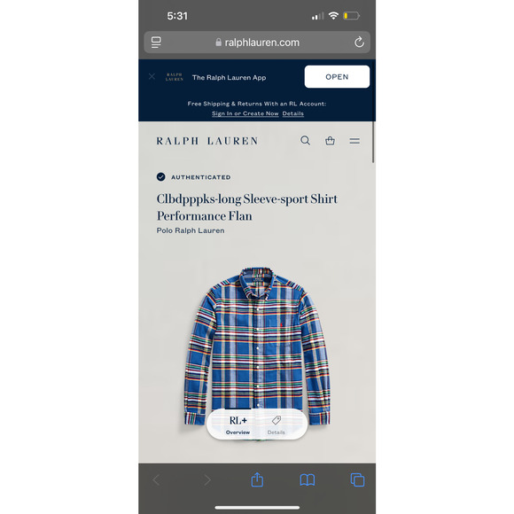Open the shipping Details link
Image resolution: width=514 pixels, height=514 pixels.
tap(293, 113)
